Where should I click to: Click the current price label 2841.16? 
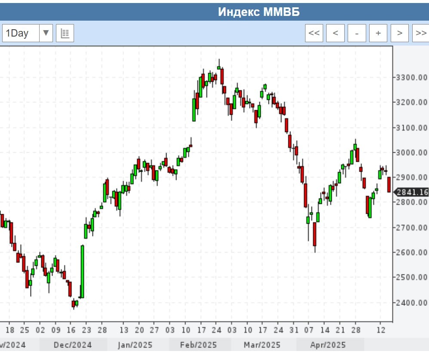411,192
